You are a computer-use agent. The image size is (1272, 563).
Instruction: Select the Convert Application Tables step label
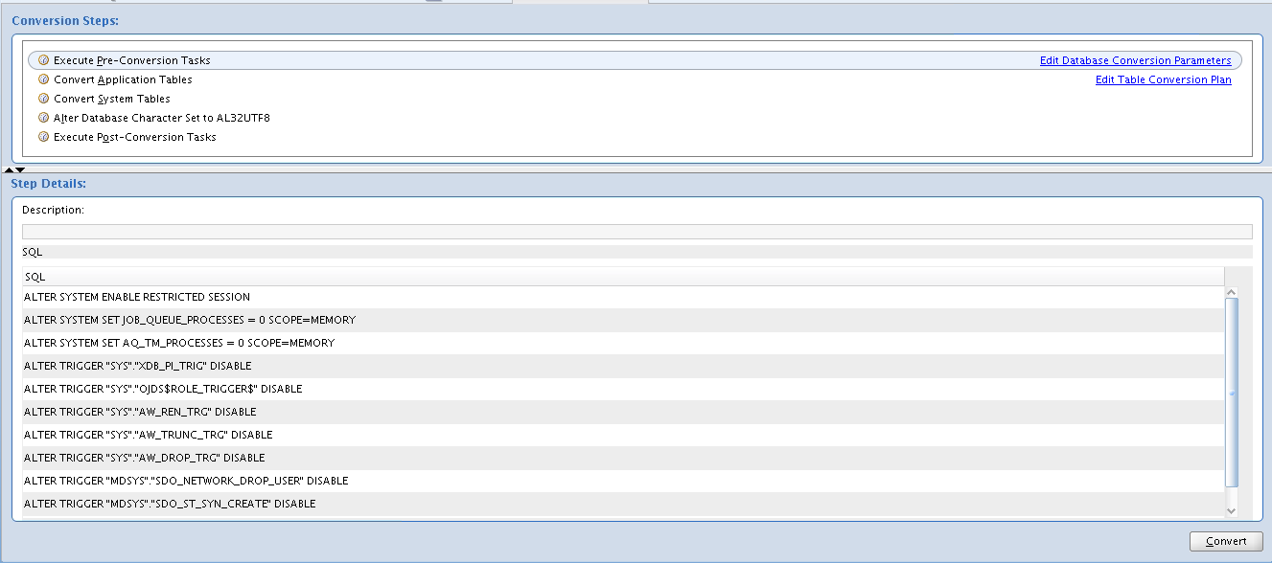coord(123,79)
